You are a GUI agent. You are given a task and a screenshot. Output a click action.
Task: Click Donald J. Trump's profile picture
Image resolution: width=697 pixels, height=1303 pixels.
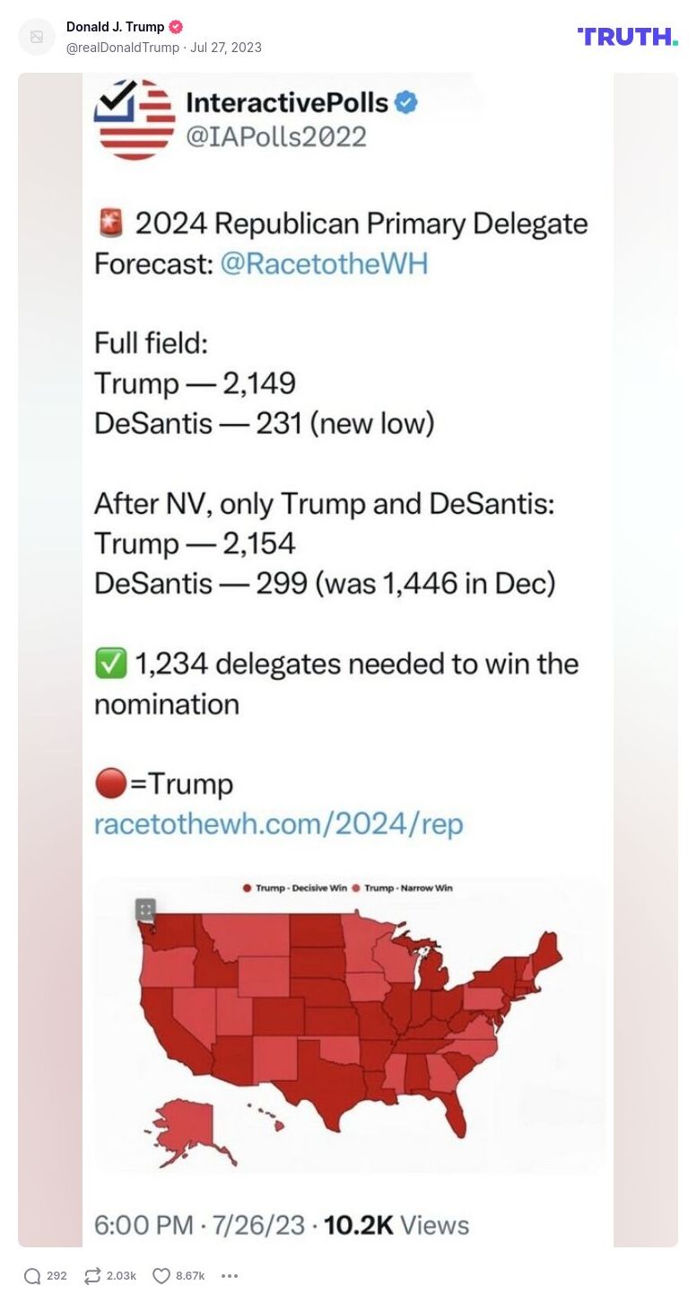(36, 35)
